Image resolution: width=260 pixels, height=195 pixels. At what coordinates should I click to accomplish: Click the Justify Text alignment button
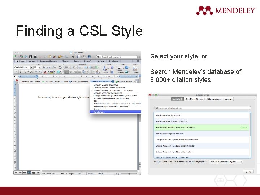(80, 72)
